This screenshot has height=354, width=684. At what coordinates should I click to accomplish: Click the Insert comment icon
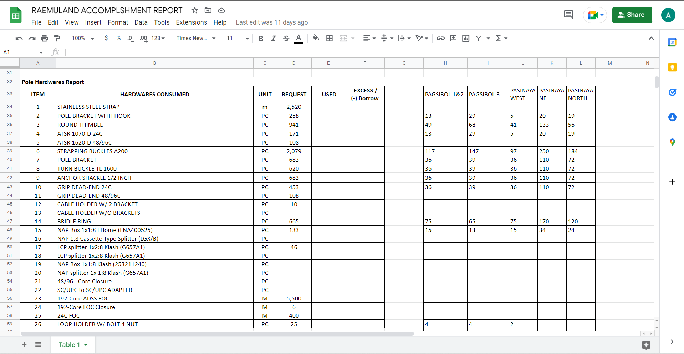tap(453, 38)
